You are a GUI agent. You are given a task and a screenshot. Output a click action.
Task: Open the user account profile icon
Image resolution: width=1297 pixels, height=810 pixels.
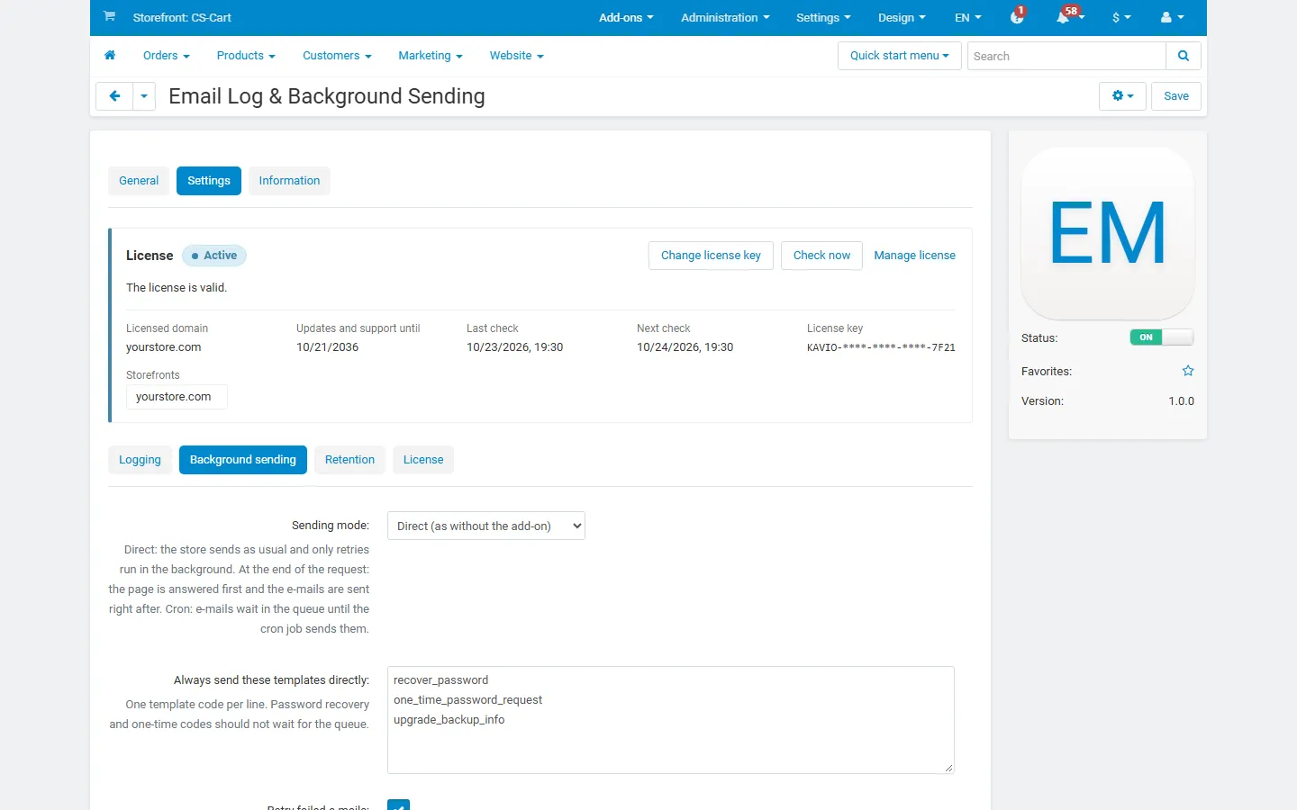(x=1172, y=17)
